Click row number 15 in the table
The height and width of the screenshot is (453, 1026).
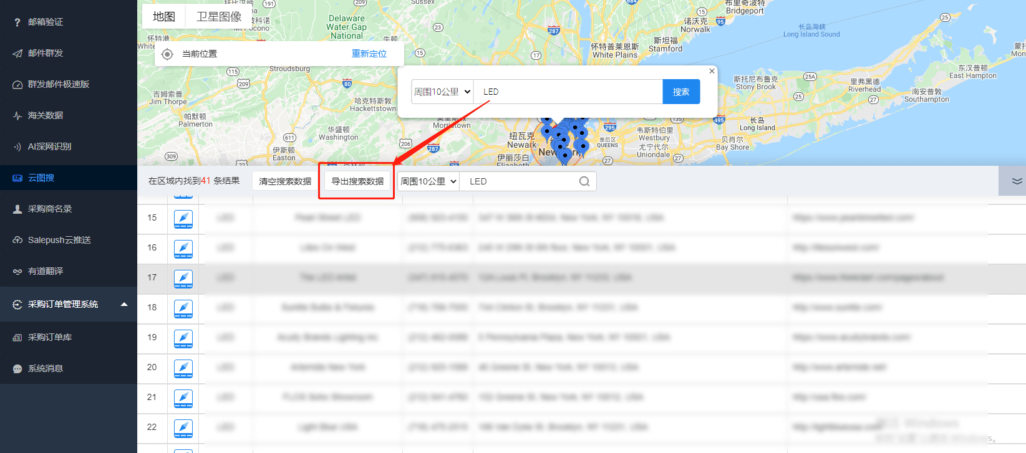(152, 217)
